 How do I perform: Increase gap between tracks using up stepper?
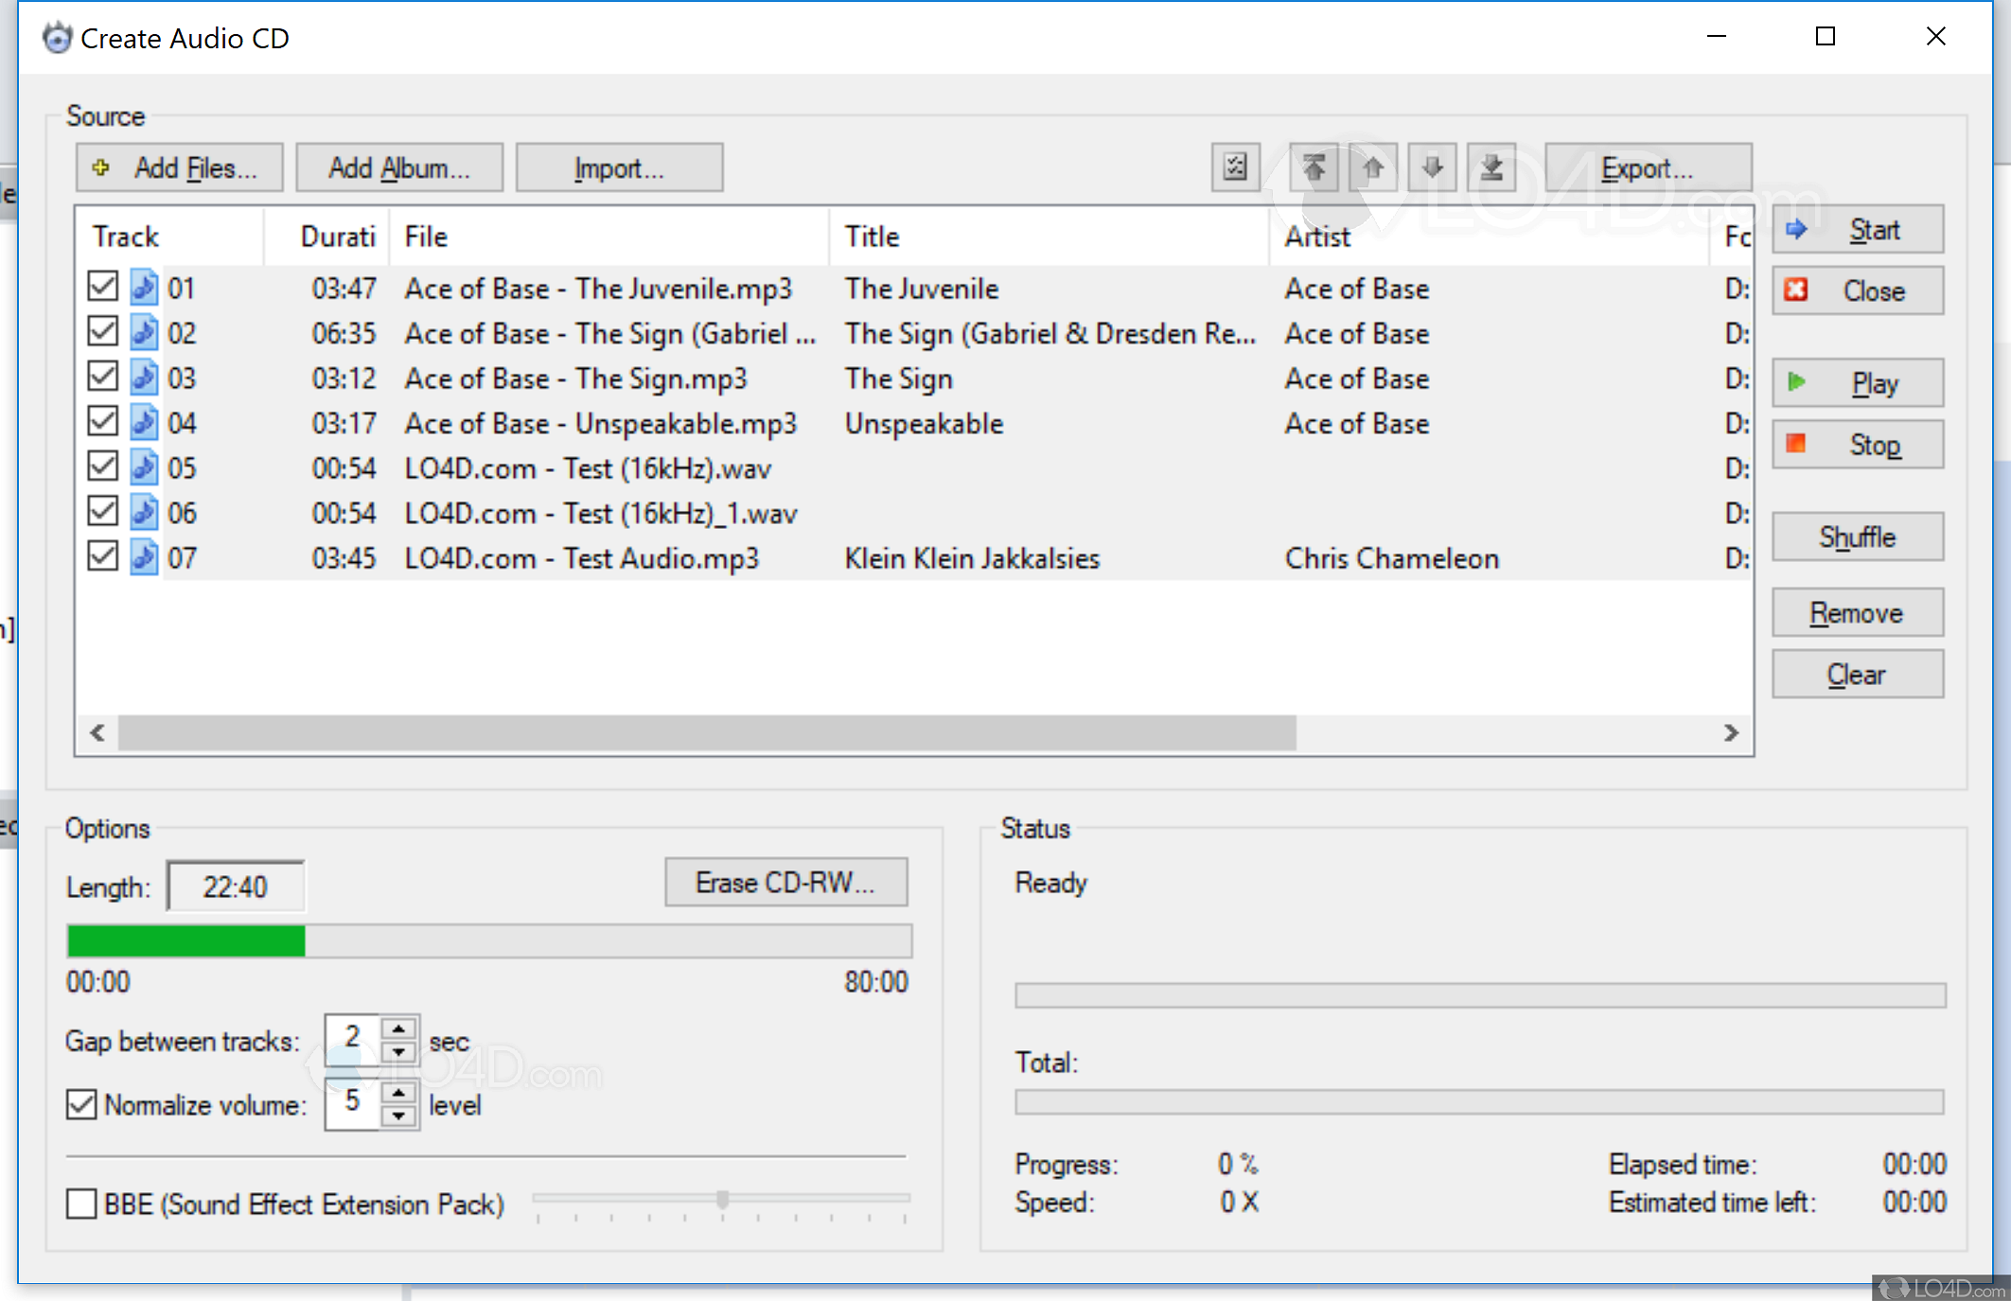click(x=400, y=1029)
